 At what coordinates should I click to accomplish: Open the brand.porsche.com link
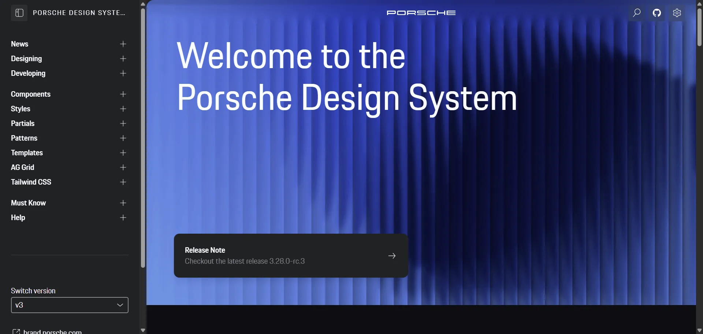[x=52, y=332]
